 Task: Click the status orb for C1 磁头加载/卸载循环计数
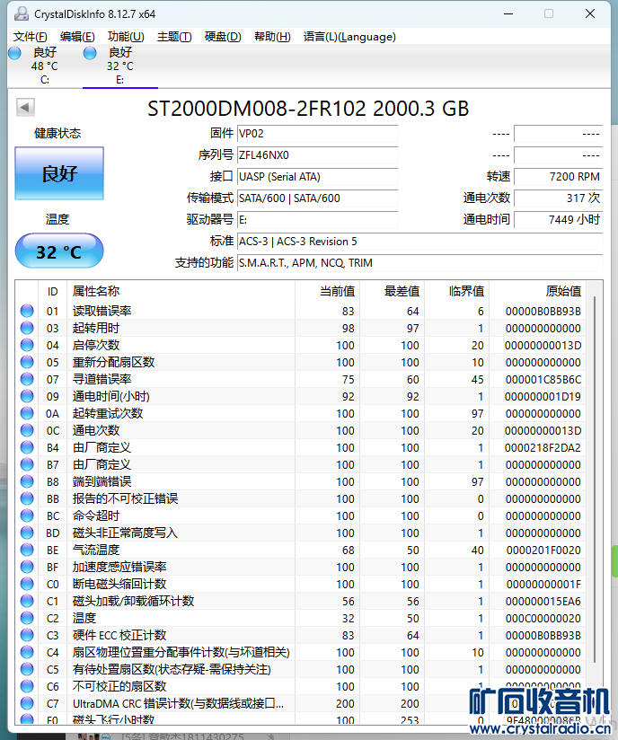27,601
